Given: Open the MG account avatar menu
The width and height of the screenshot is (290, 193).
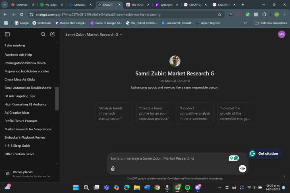Looking at the screenshot, I should 282,34.
